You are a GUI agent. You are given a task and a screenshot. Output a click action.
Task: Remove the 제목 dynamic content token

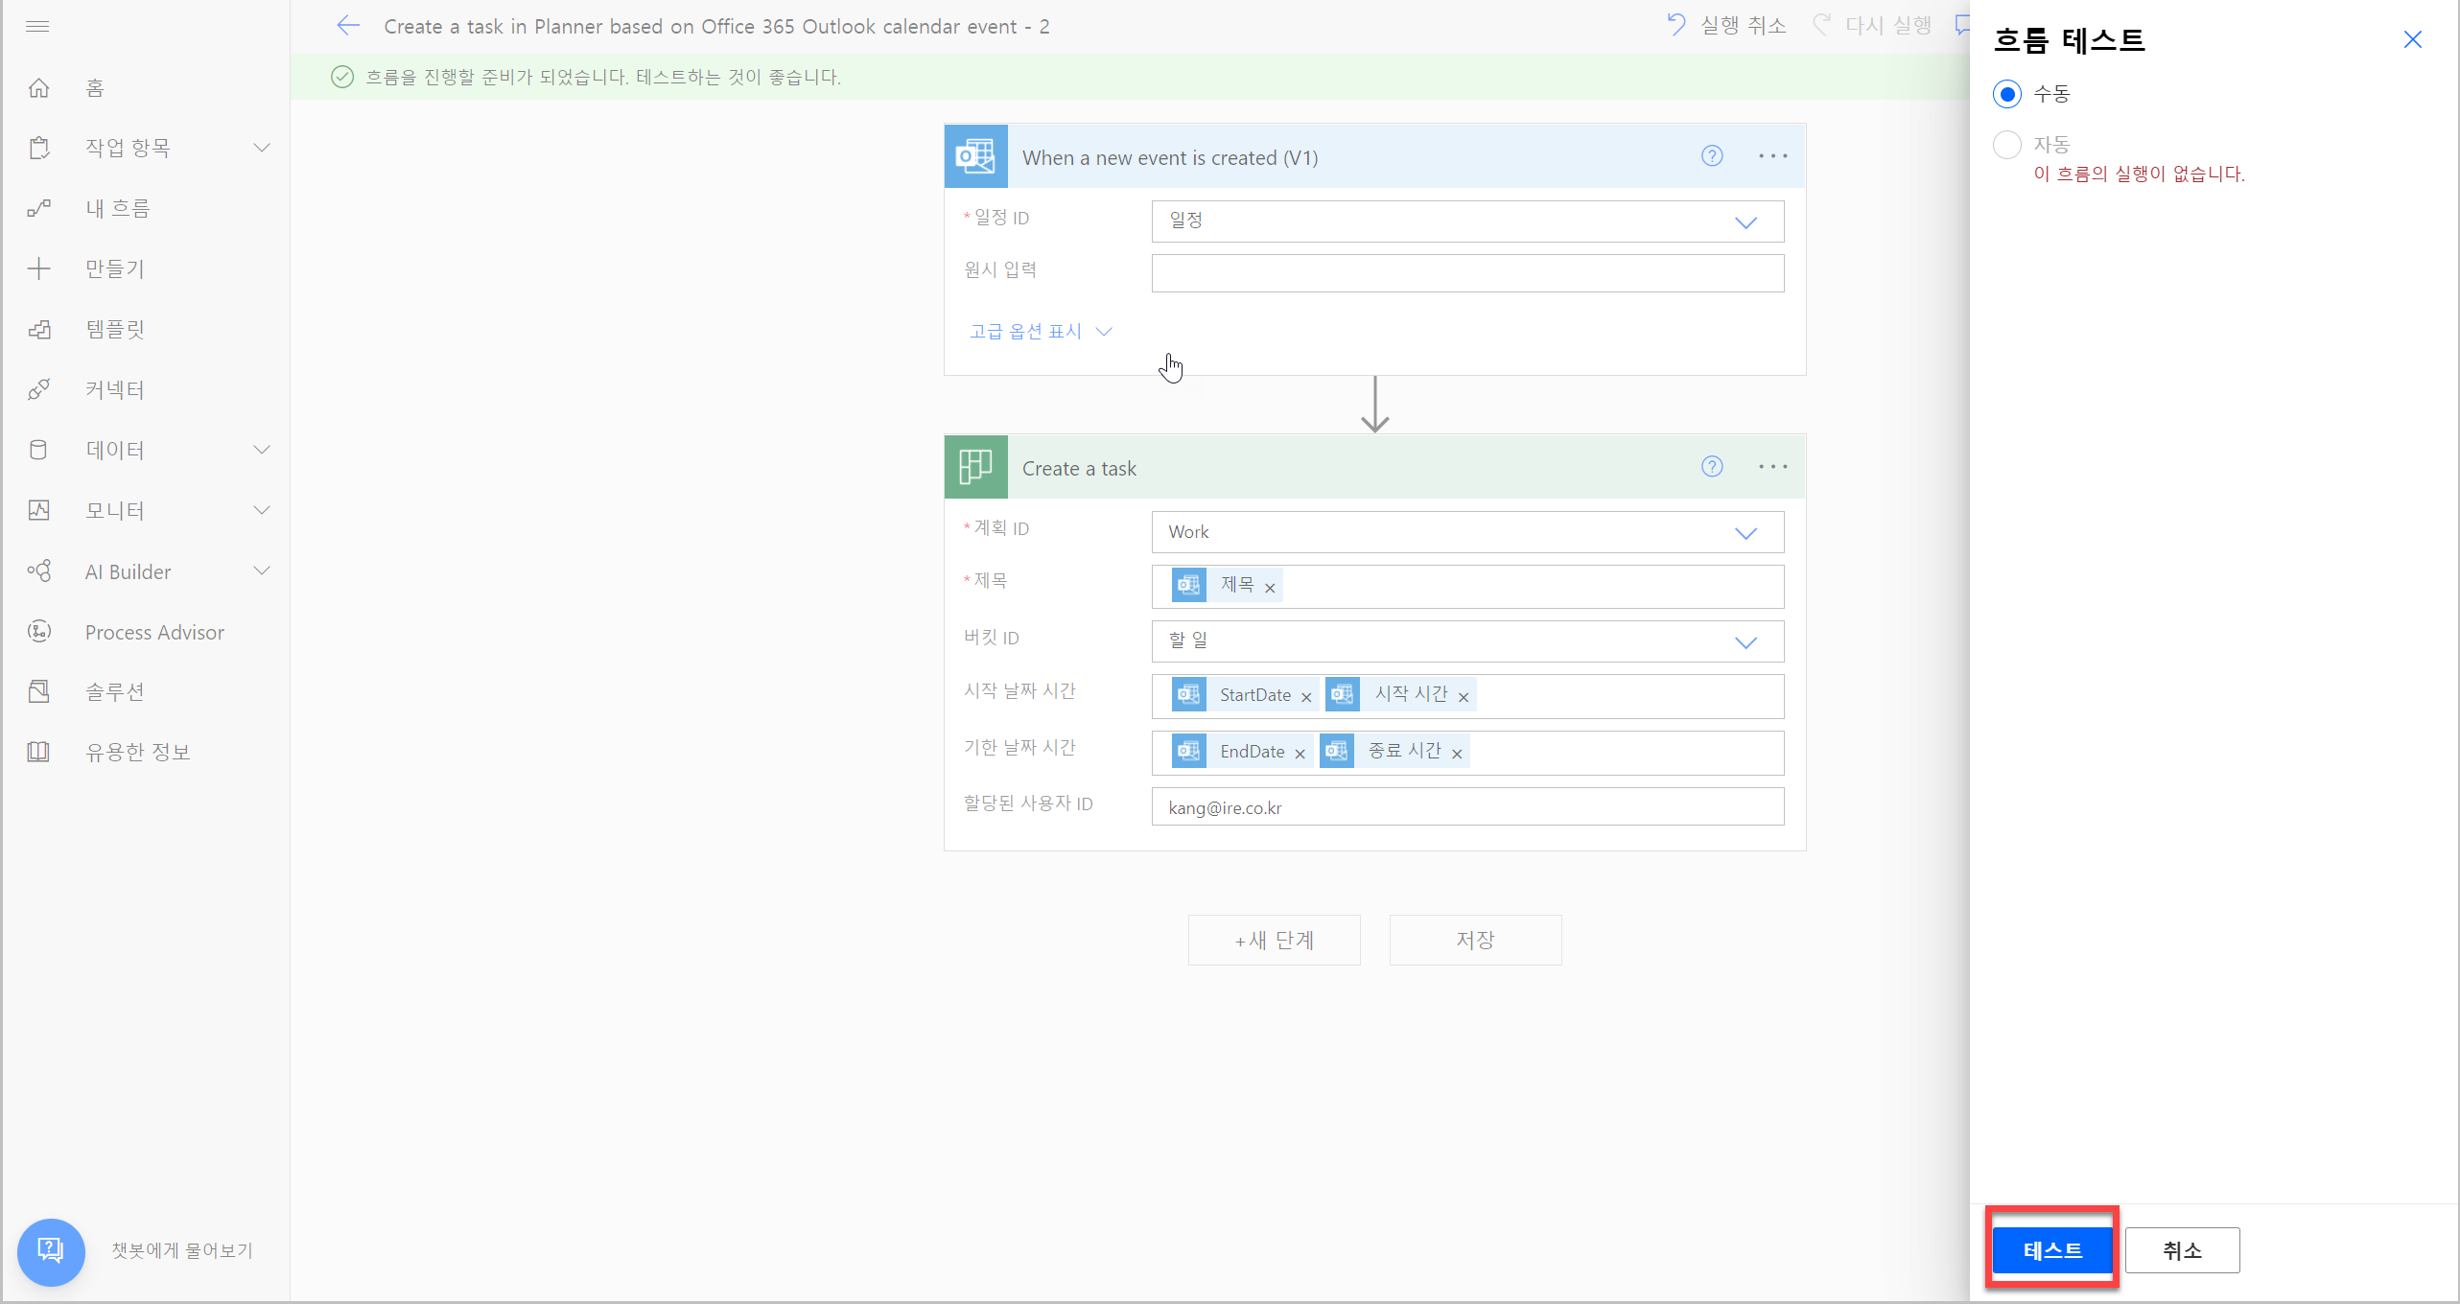[1270, 588]
